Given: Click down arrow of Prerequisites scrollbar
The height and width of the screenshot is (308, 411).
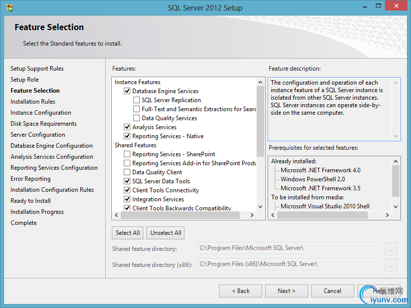Looking at the screenshot, I should pyautogui.click(x=396, y=207).
